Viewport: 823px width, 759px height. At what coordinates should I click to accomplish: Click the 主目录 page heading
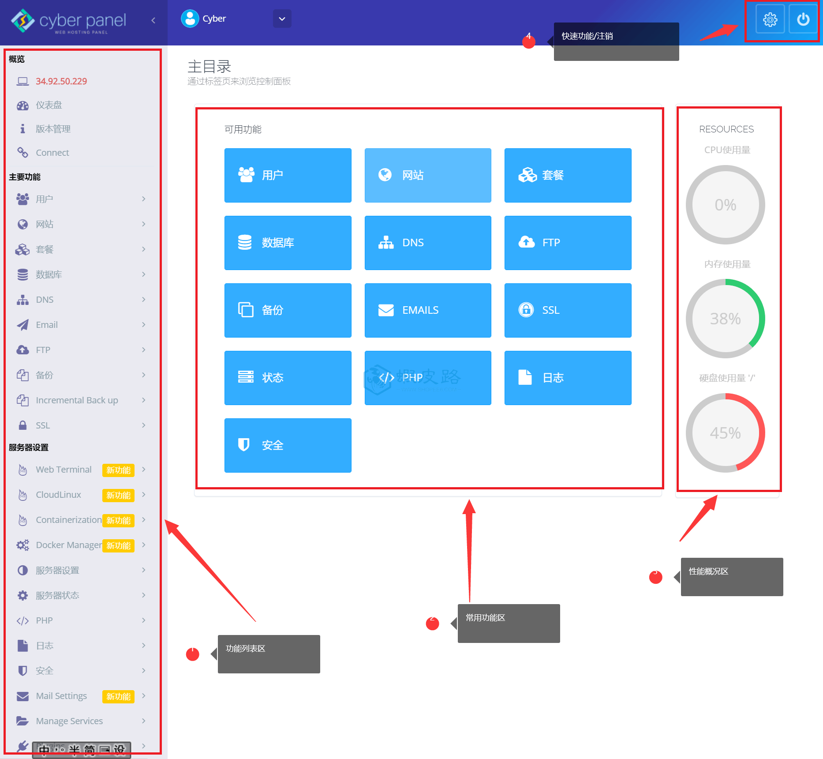pyautogui.click(x=209, y=67)
